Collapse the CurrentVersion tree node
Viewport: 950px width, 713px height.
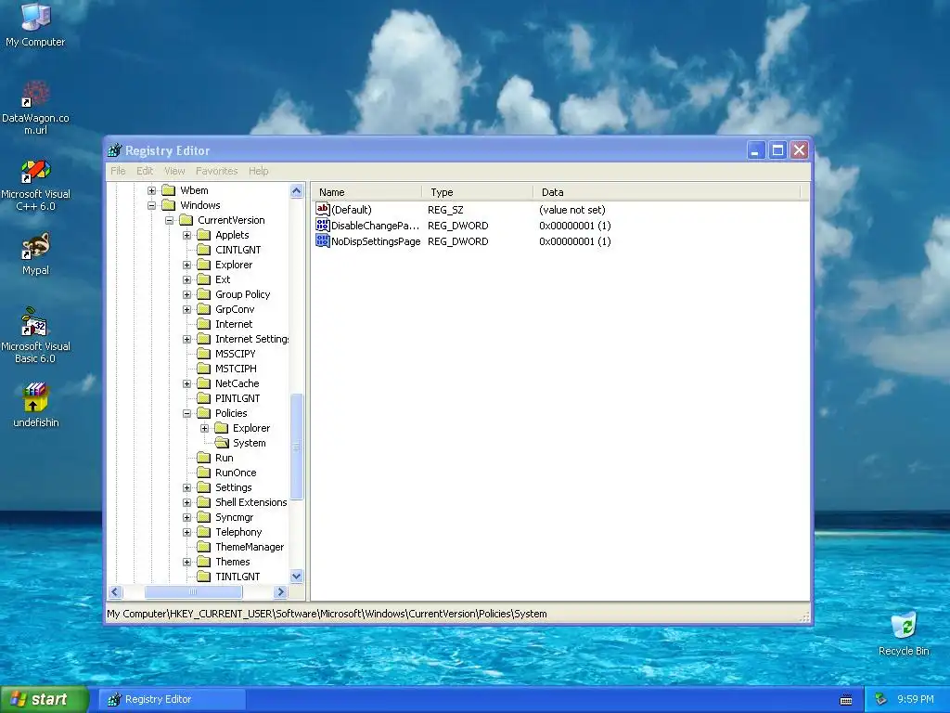169,220
